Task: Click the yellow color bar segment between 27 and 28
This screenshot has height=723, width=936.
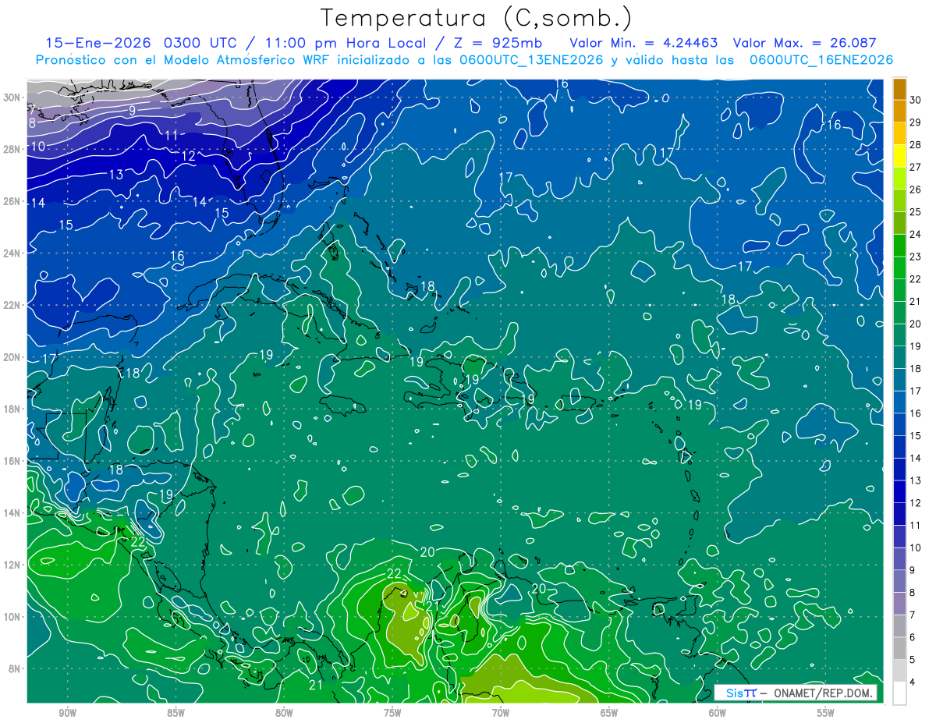Action: click(899, 155)
